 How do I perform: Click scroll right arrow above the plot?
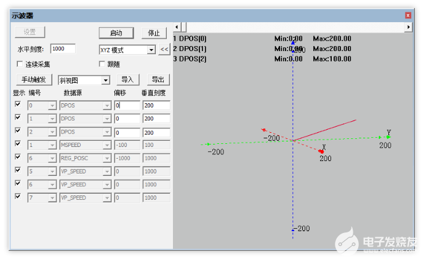point(408,27)
